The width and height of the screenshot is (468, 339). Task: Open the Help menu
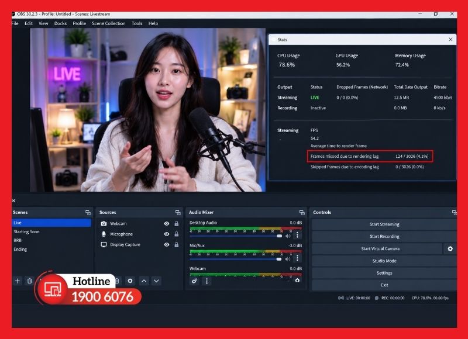tap(153, 23)
